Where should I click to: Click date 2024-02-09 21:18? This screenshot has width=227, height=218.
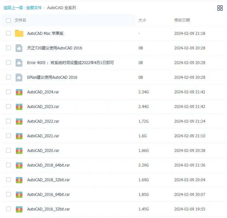[190, 34]
